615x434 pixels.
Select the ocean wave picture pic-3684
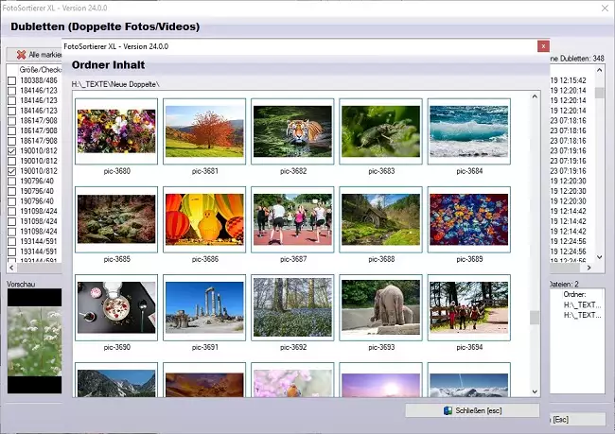tap(468, 131)
